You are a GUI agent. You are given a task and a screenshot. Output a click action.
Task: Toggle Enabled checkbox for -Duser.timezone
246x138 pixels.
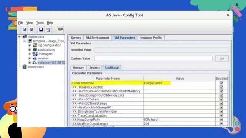[221, 83]
